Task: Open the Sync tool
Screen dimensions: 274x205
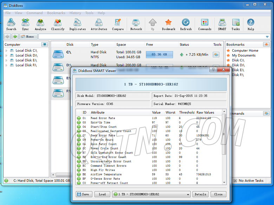Action: point(25,24)
